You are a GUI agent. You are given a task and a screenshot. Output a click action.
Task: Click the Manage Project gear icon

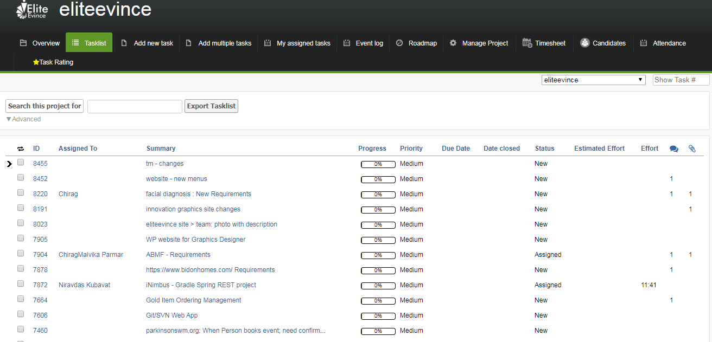[453, 43]
